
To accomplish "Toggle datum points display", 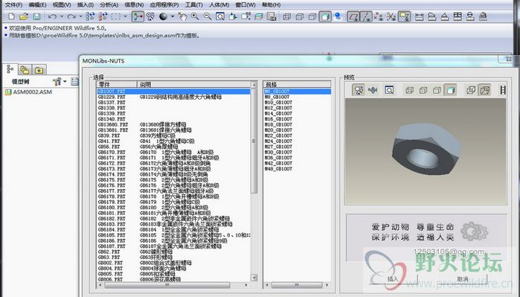I will click(379, 16).
